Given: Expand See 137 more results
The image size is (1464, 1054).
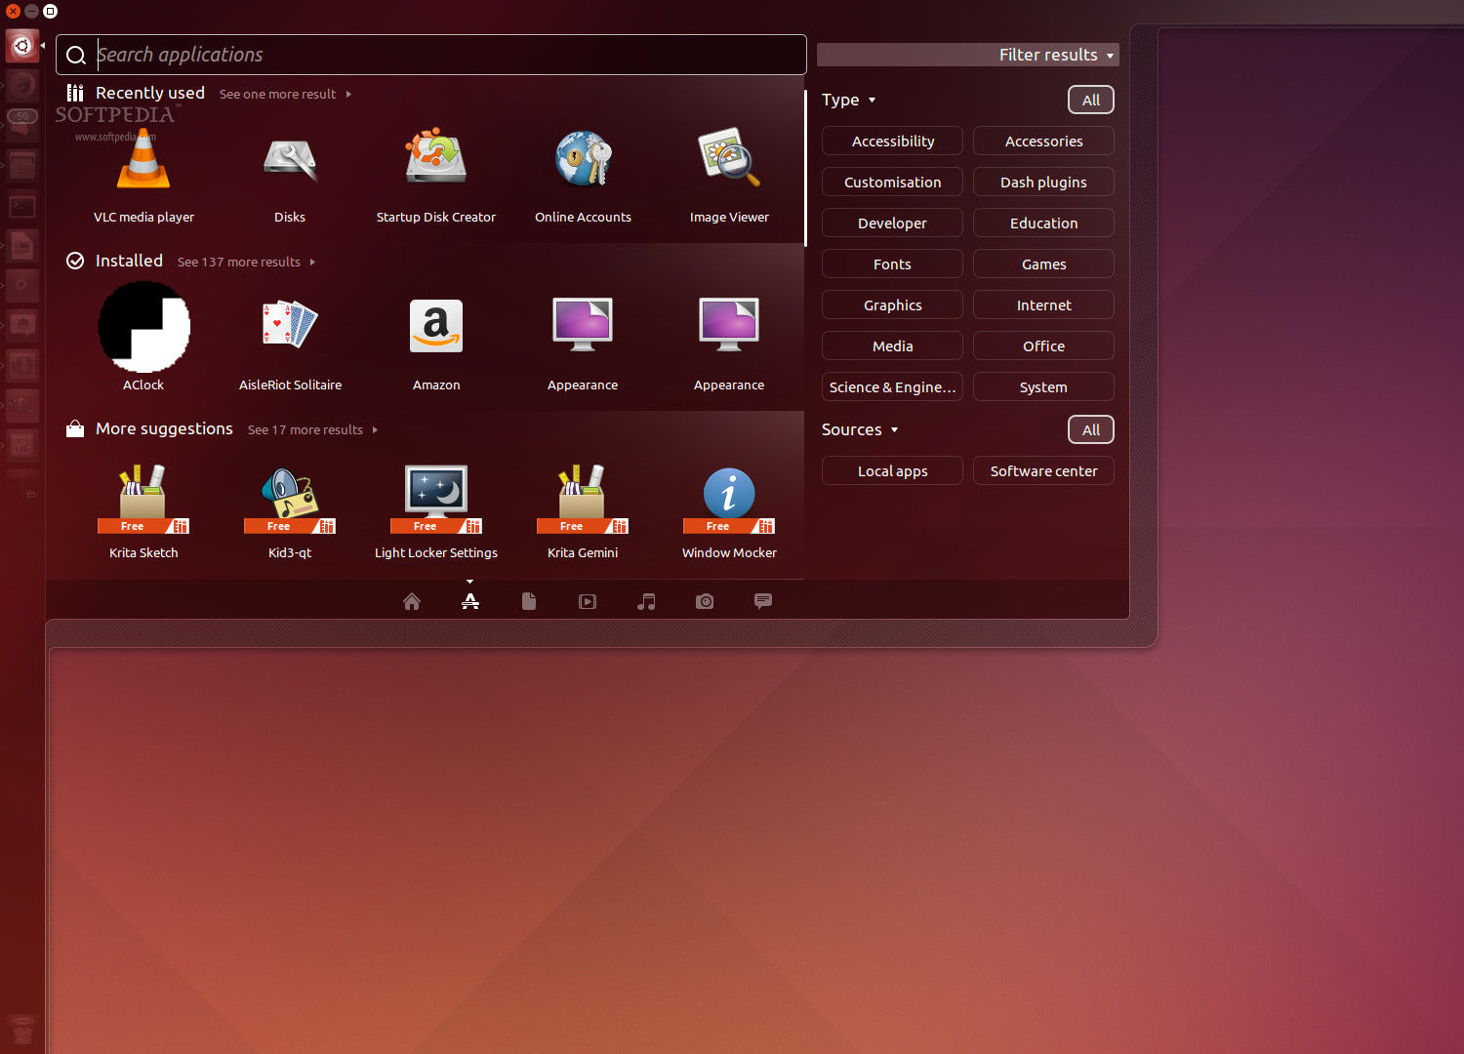Looking at the screenshot, I should 246,262.
